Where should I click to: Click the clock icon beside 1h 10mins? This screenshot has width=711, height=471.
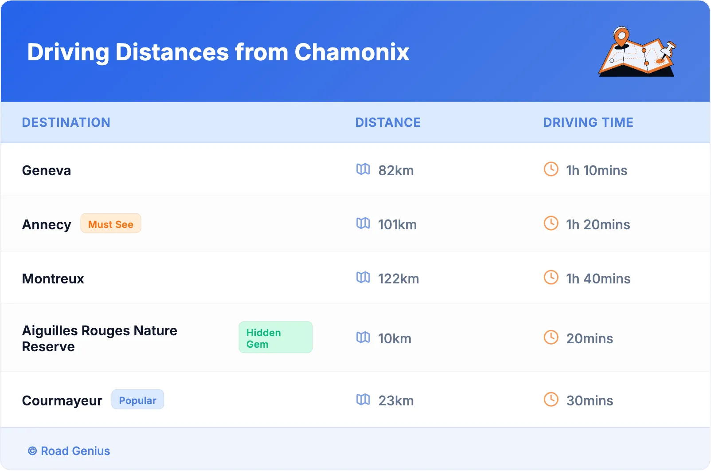pyautogui.click(x=551, y=169)
